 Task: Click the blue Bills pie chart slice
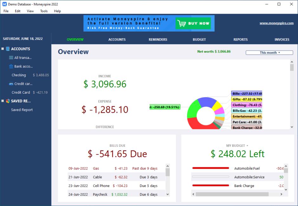[206, 102]
